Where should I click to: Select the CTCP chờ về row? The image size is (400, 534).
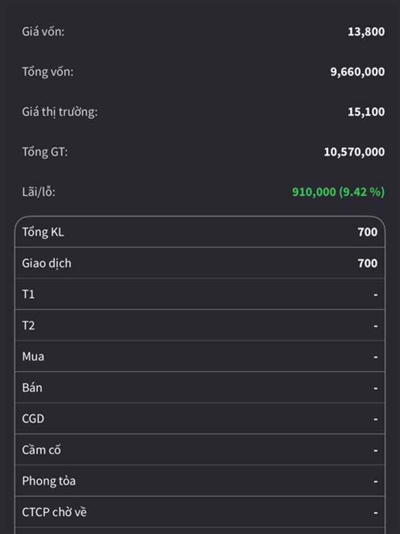(200, 512)
